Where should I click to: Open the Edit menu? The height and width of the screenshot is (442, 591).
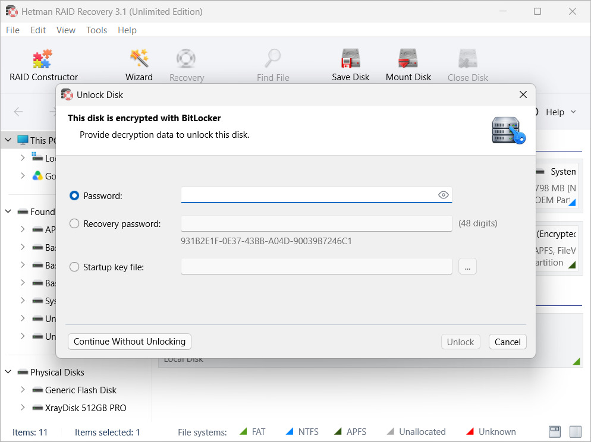pyautogui.click(x=38, y=30)
